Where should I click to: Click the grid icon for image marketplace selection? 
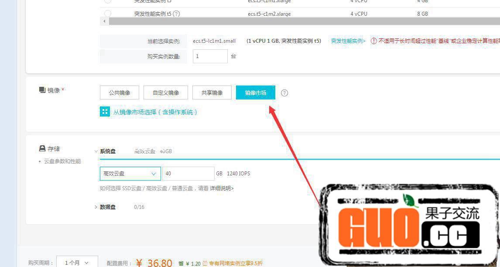coord(105,112)
